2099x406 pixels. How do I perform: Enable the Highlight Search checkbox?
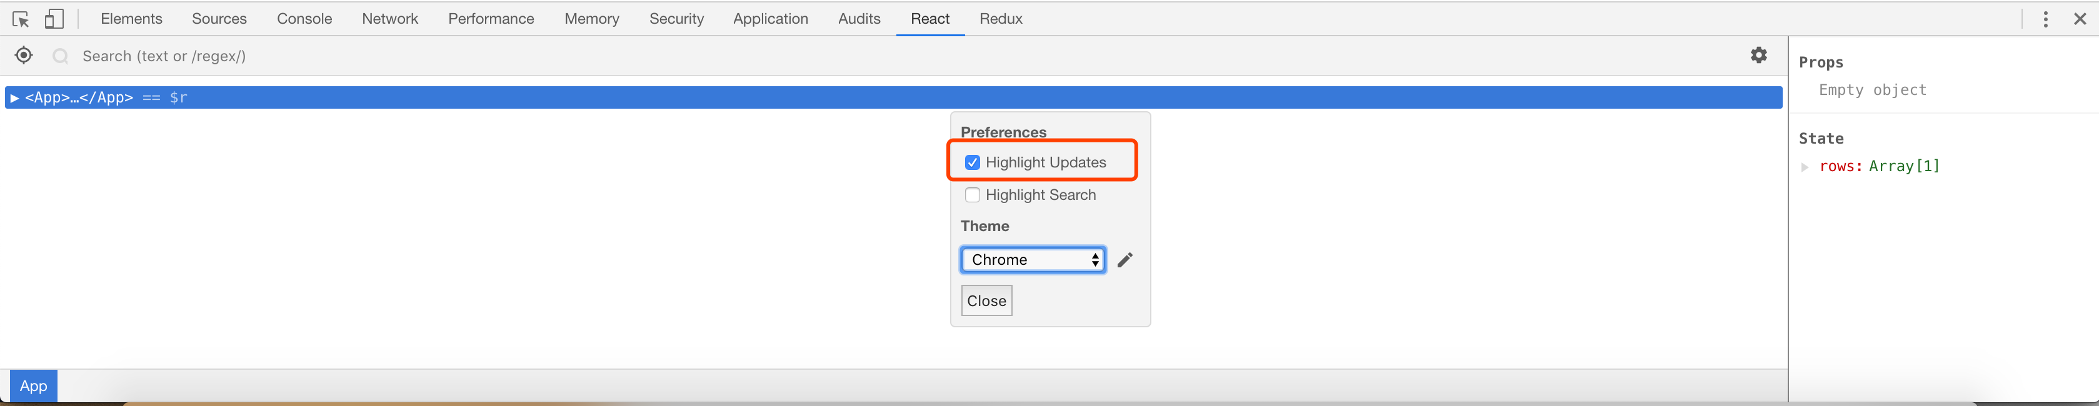(x=972, y=196)
